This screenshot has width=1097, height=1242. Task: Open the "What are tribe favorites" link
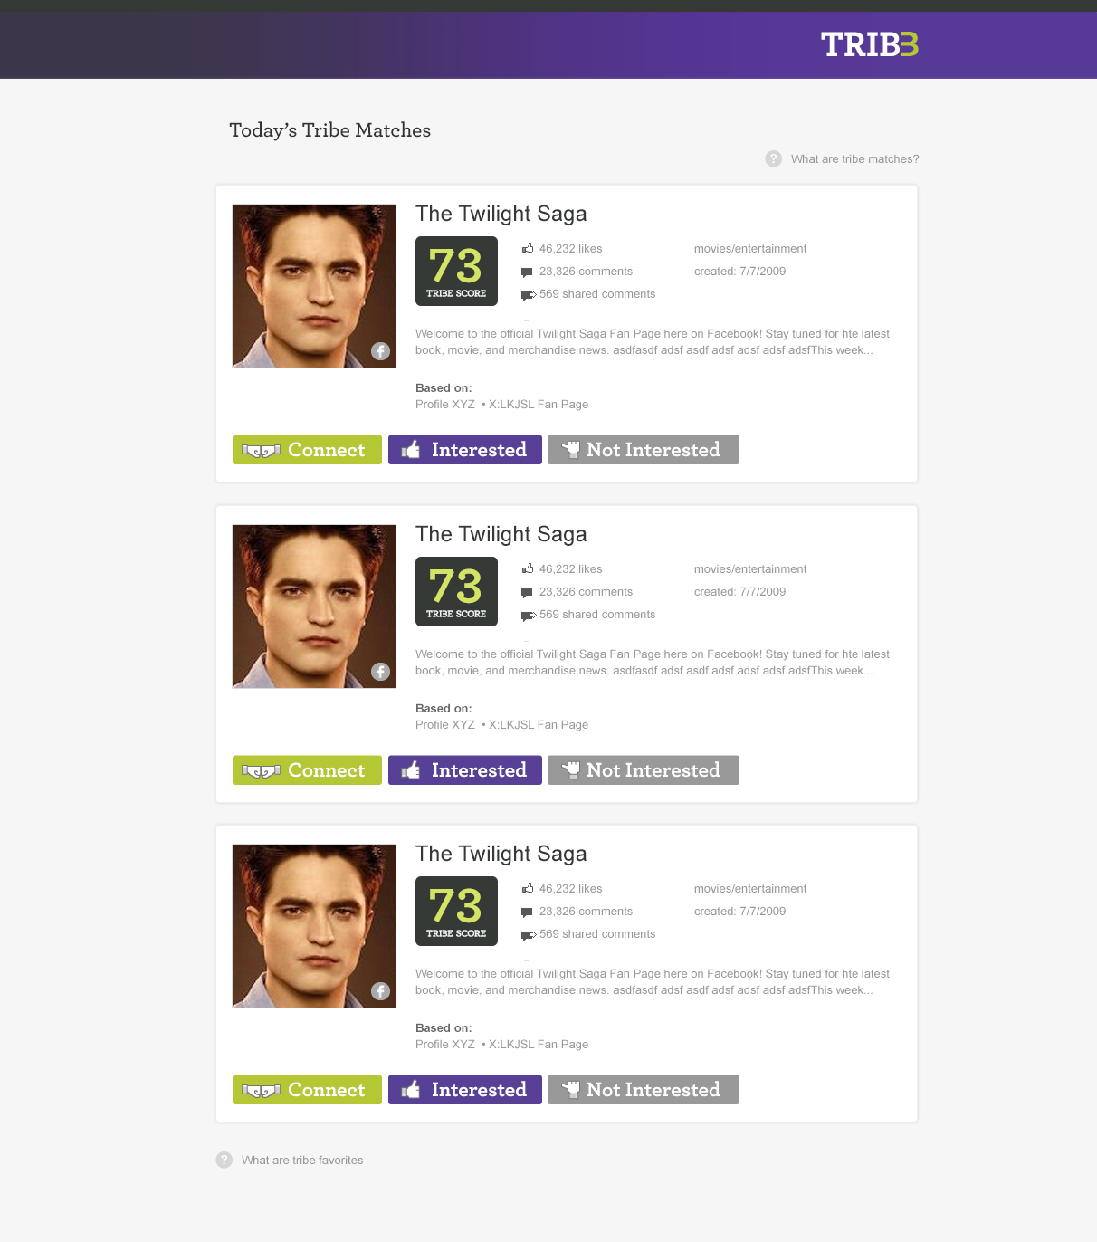coord(302,1161)
